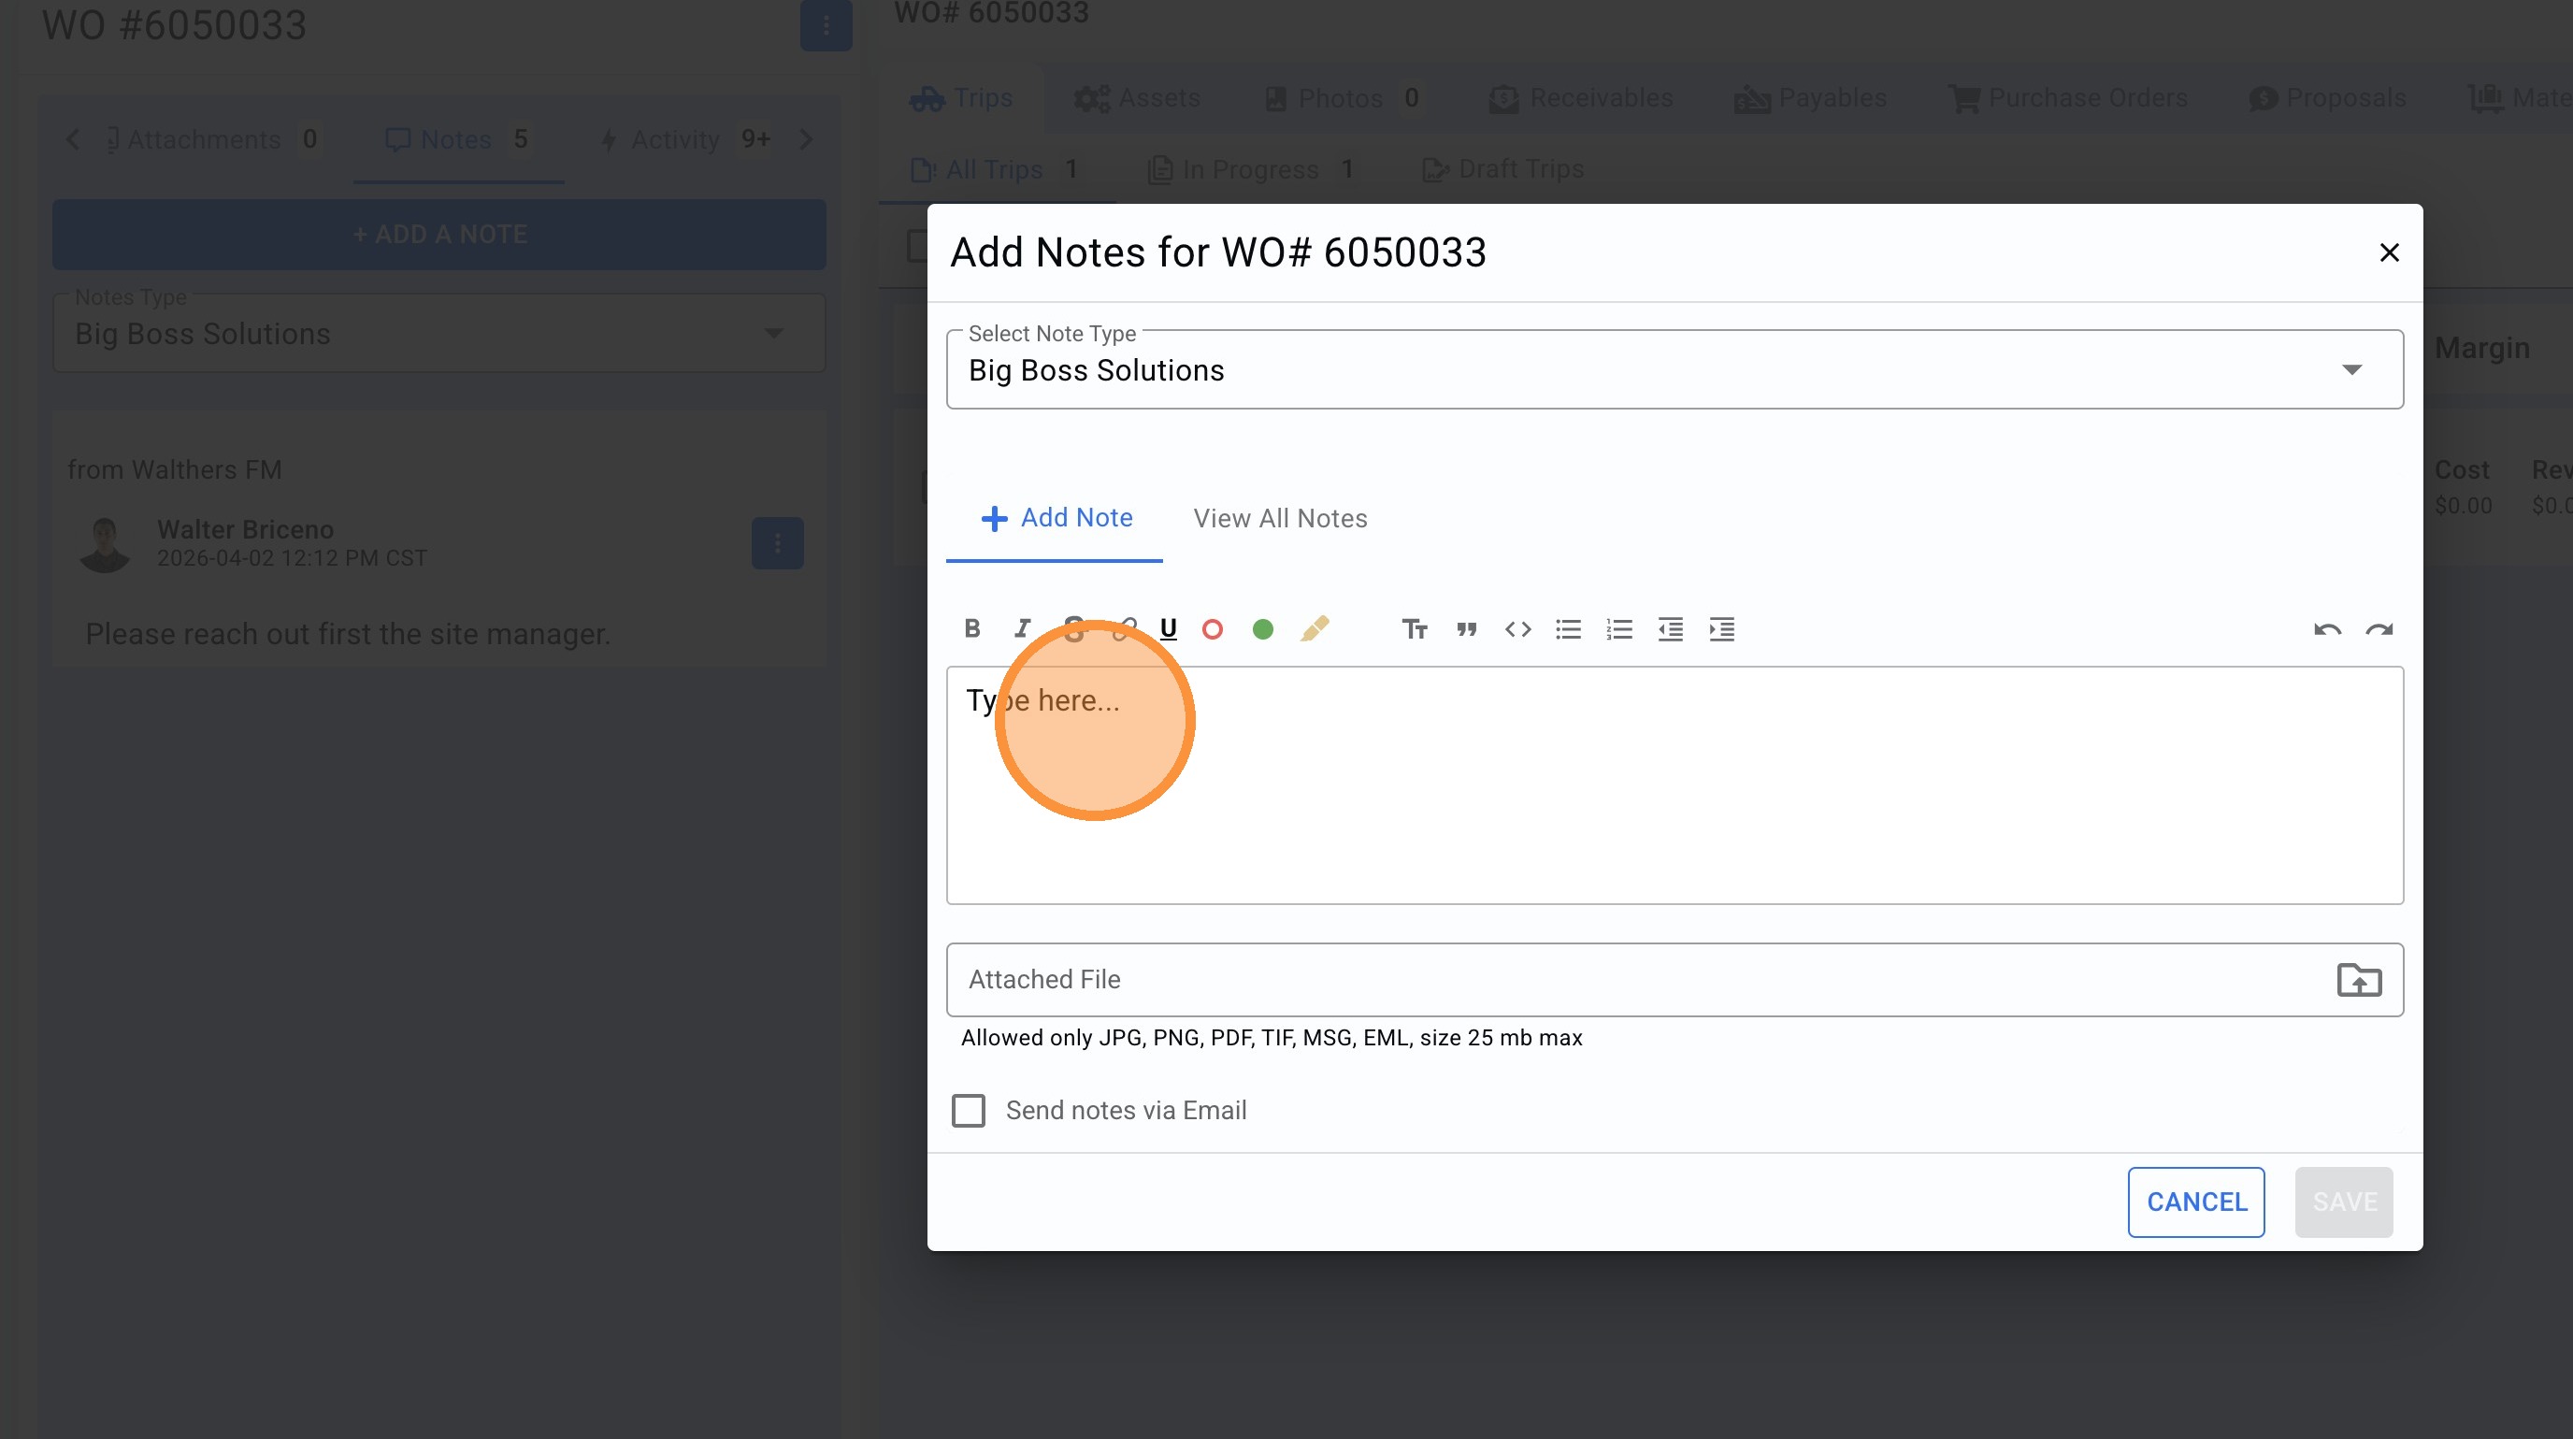This screenshot has height=1439, width=2573.
Task: Click the upload folder icon
Action: [2358, 980]
